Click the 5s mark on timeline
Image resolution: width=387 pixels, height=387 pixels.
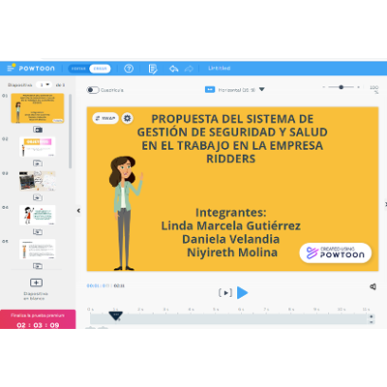click(x=216, y=310)
